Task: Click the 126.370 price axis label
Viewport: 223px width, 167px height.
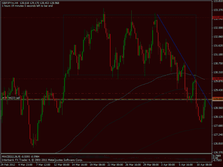Action: tap(218, 152)
